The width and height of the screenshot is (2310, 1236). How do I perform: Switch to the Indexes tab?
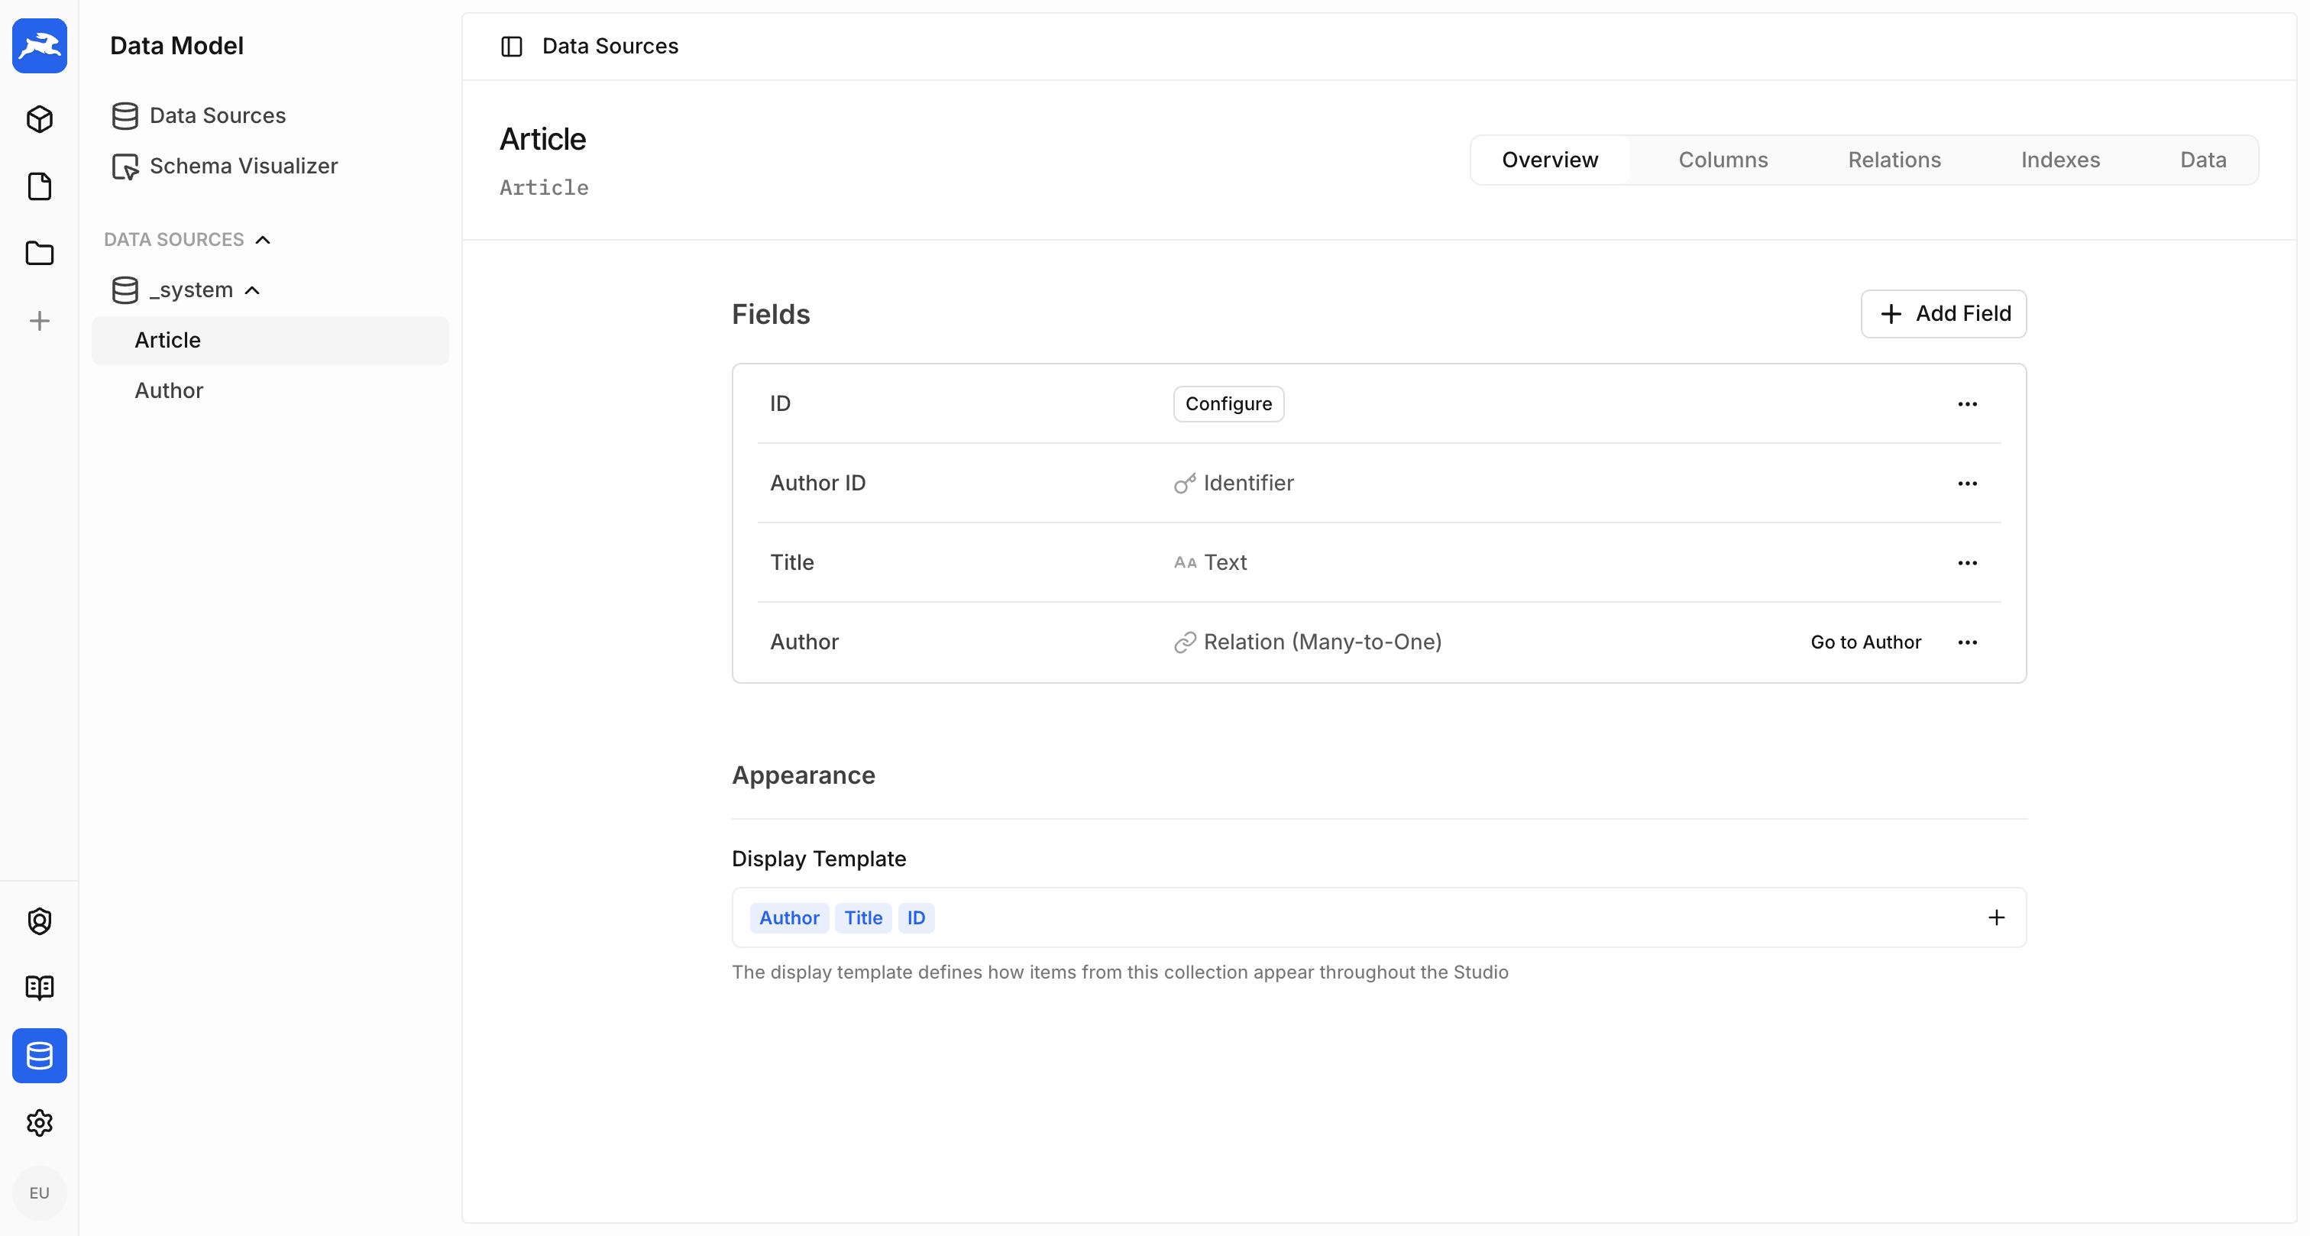[x=2061, y=160]
